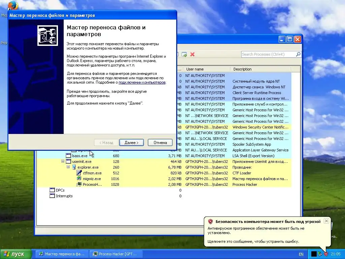Viewport: 345px width, 259px height.
Task: Click the window-with-green-arrow toolbar icon
Action: (x=184, y=54)
